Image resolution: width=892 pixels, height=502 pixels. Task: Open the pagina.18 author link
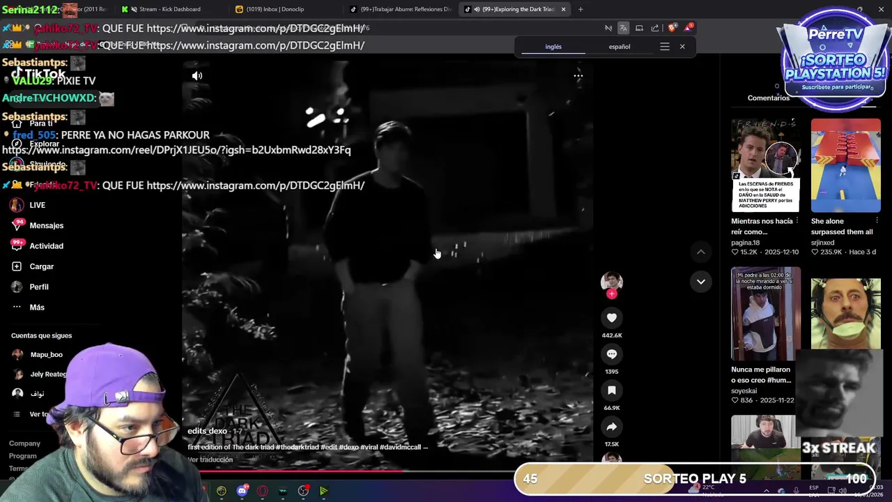(746, 243)
